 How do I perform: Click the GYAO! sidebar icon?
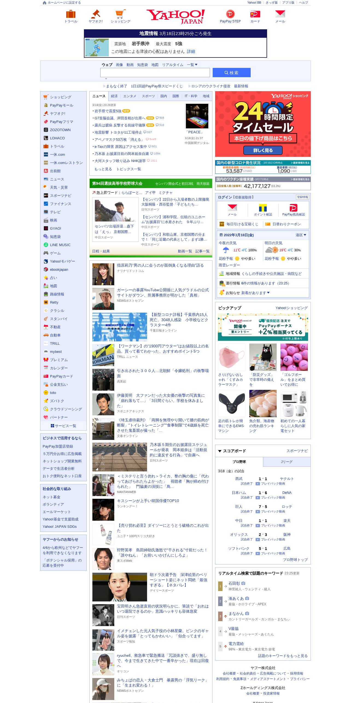pyautogui.click(x=46, y=229)
